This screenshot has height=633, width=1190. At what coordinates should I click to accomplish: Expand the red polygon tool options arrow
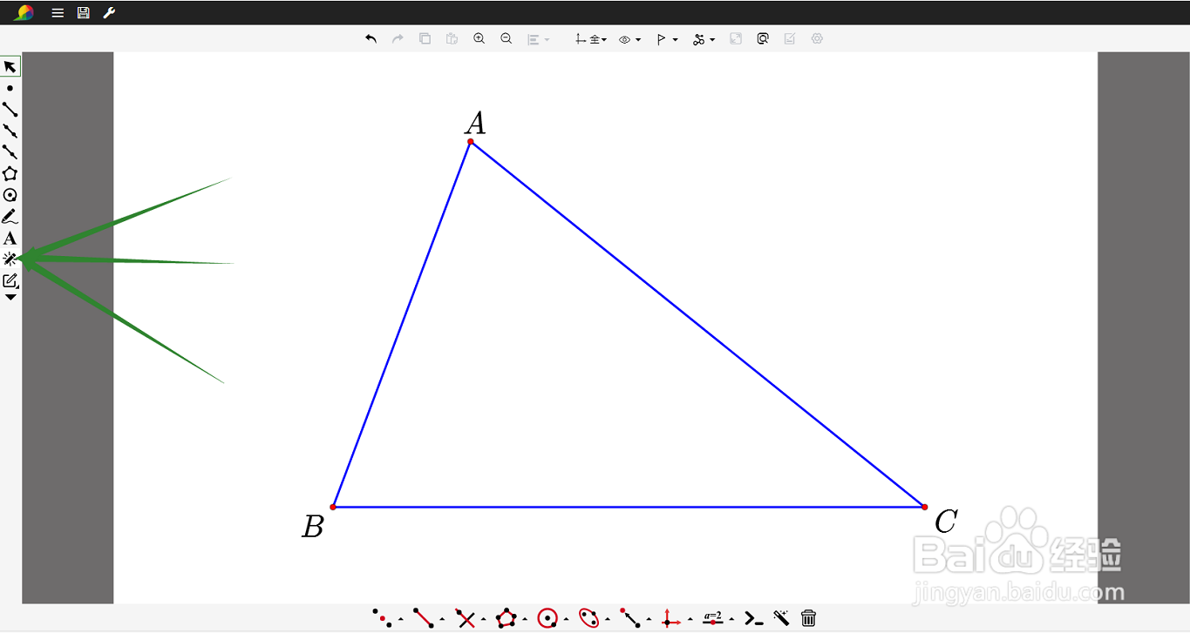pos(525,621)
